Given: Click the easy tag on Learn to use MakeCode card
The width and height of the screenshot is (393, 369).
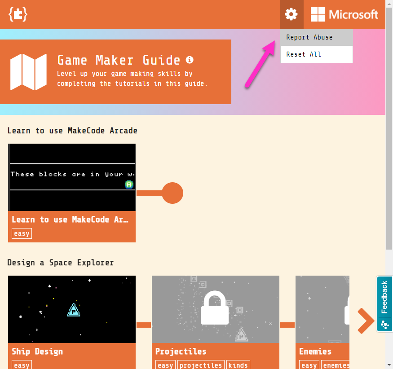Looking at the screenshot, I should click(22, 233).
